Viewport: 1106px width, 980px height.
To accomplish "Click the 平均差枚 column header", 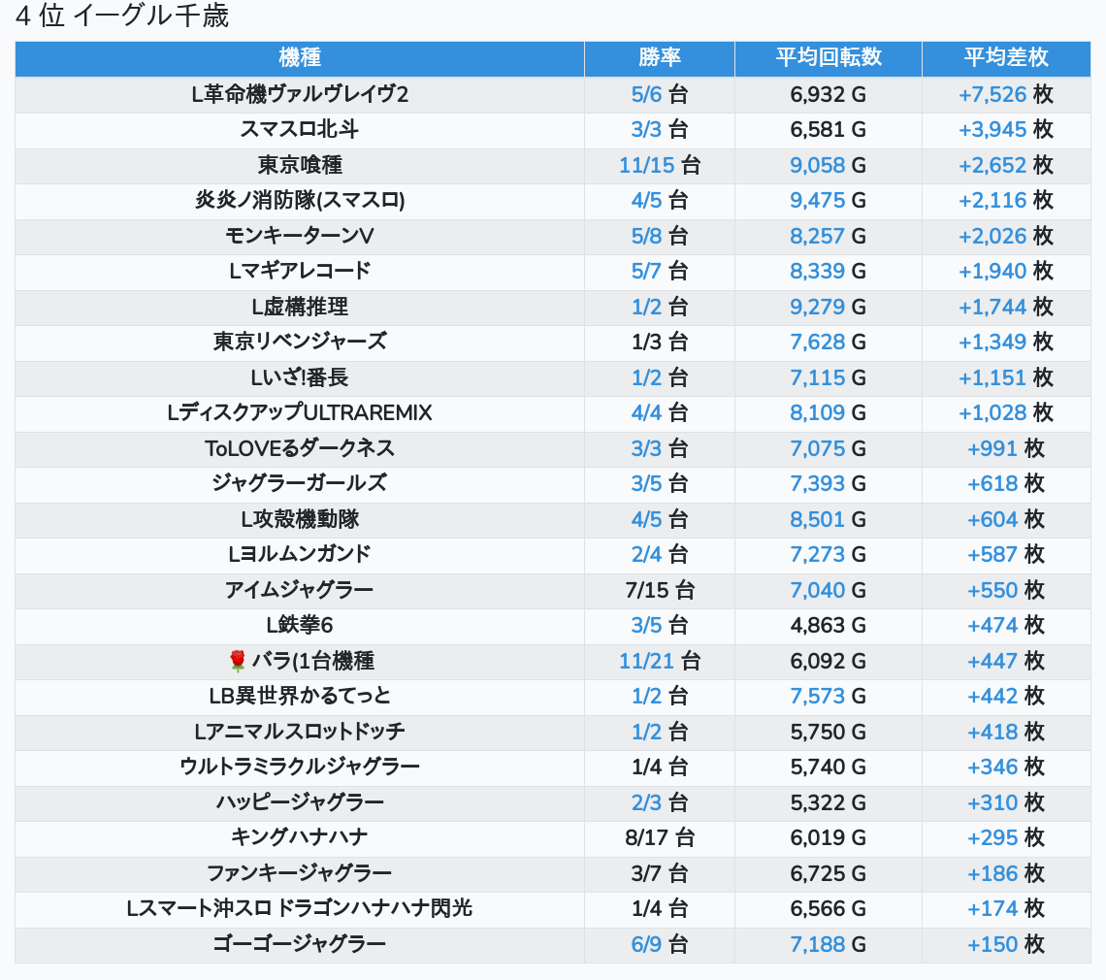I will tap(1006, 58).
